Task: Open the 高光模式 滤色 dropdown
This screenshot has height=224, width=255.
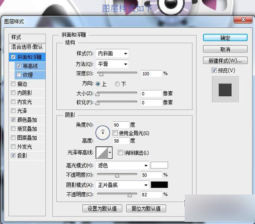Action: (122, 166)
